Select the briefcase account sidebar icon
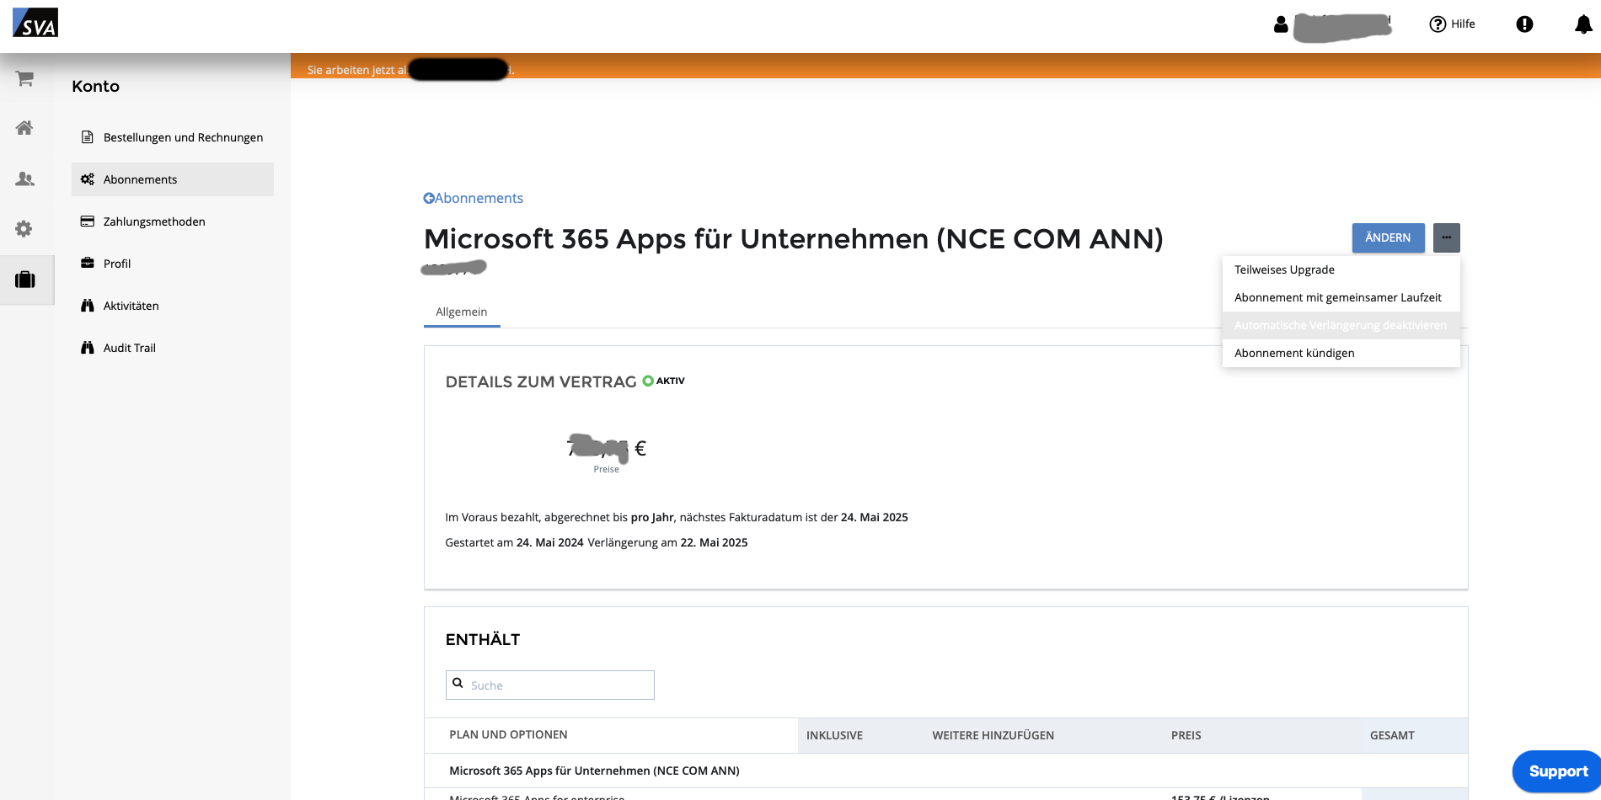 [x=25, y=280]
